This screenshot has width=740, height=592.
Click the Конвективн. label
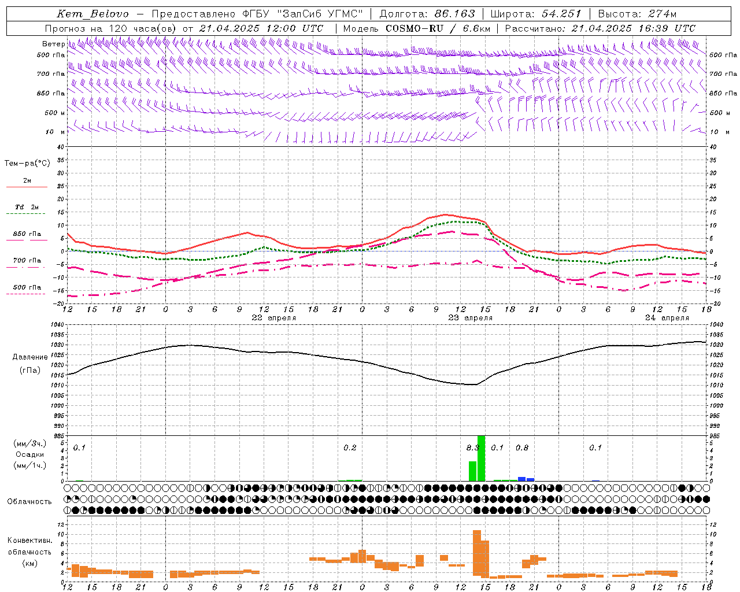[x=29, y=541]
